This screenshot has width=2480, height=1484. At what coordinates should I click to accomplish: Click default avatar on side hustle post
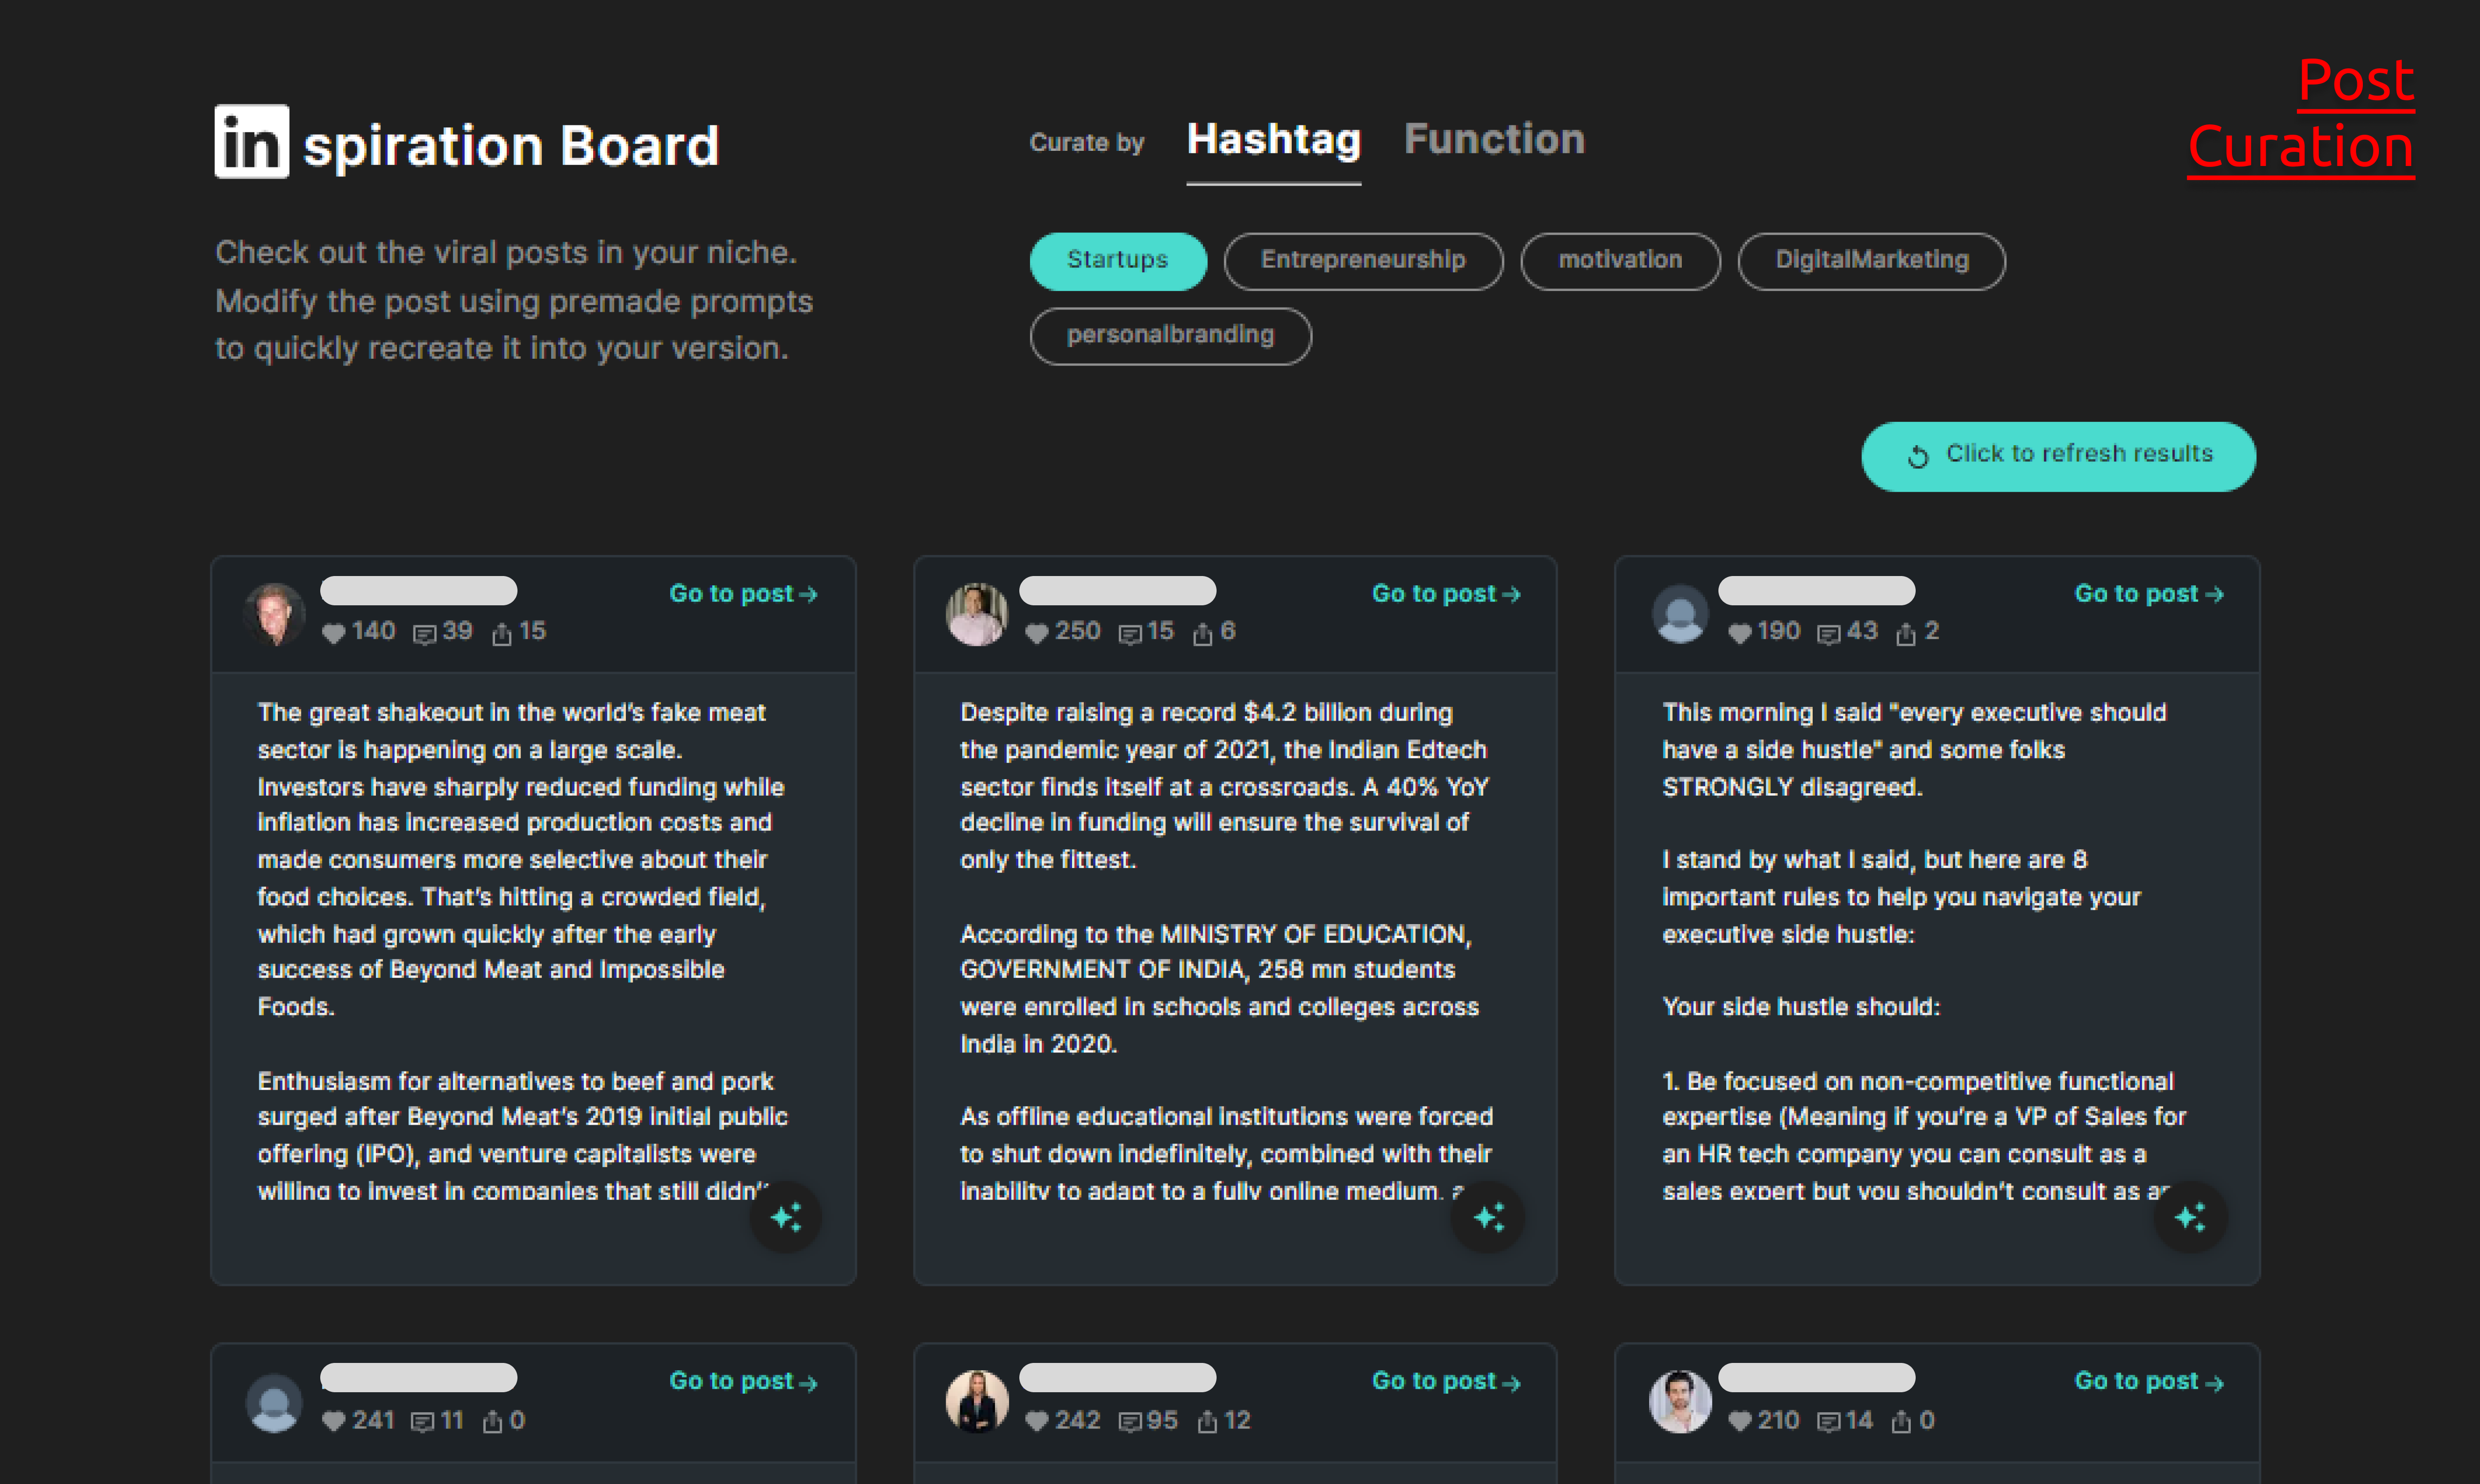[1680, 615]
